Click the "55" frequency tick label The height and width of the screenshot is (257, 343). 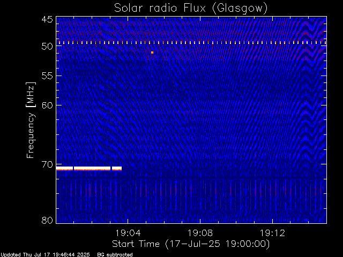click(x=47, y=76)
